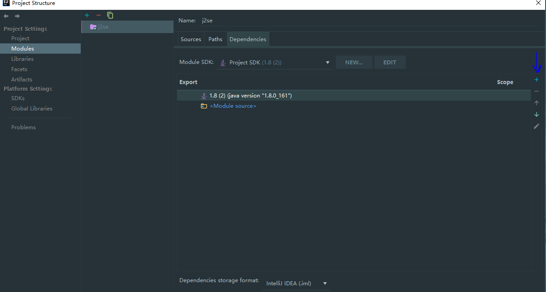This screenshot has width=546, height=292.
Task: Open Dependencies storage format dropdown
Action: [x=296, y=283]
